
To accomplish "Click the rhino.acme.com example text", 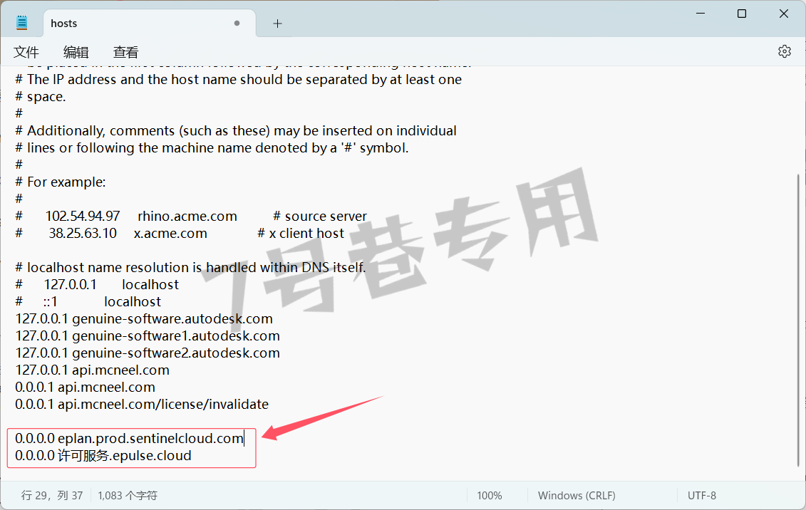I will (187, 217).
